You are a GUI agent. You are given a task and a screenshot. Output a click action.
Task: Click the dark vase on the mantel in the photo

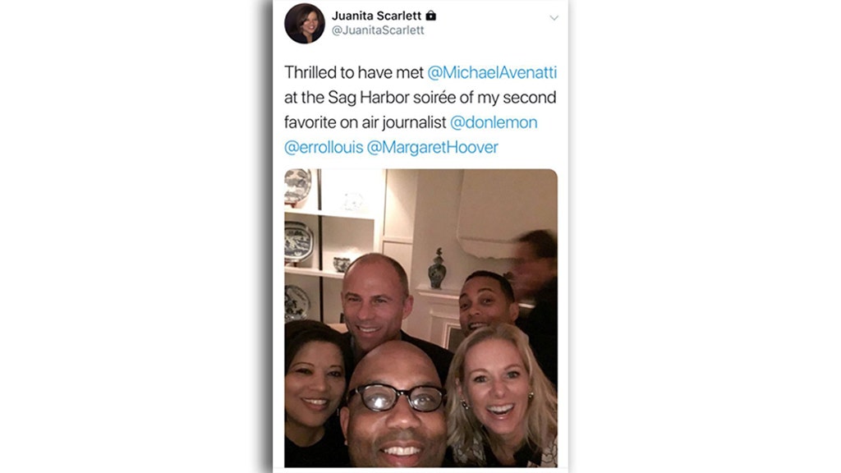pos(437,269)
